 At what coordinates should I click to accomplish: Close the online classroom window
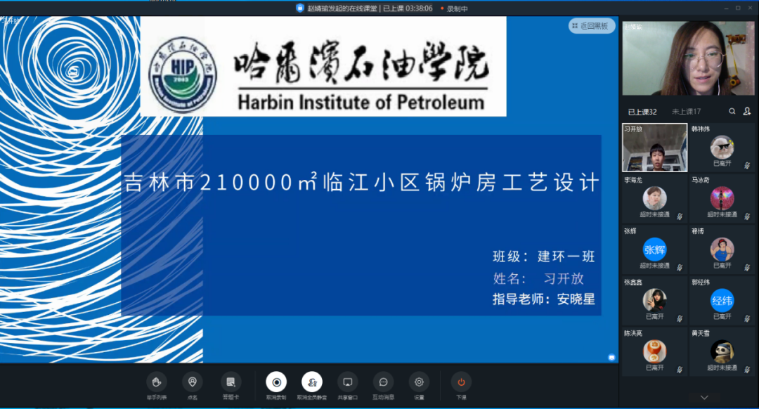point(751,8)
